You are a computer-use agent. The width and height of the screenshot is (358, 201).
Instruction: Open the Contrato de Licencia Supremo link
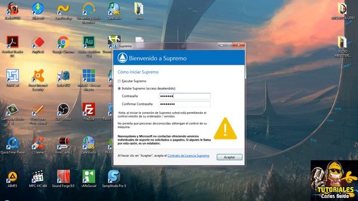coord(189,156)
